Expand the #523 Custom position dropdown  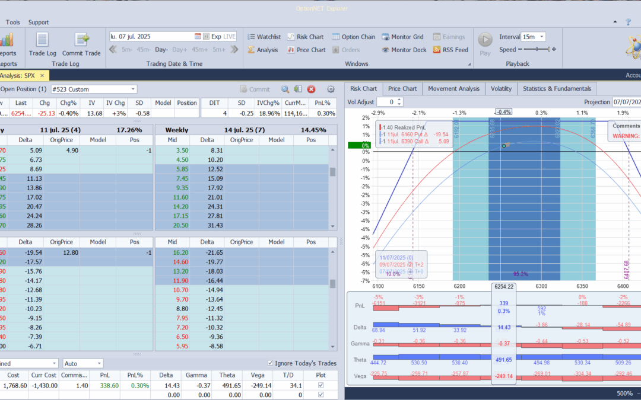pos(133,89)
